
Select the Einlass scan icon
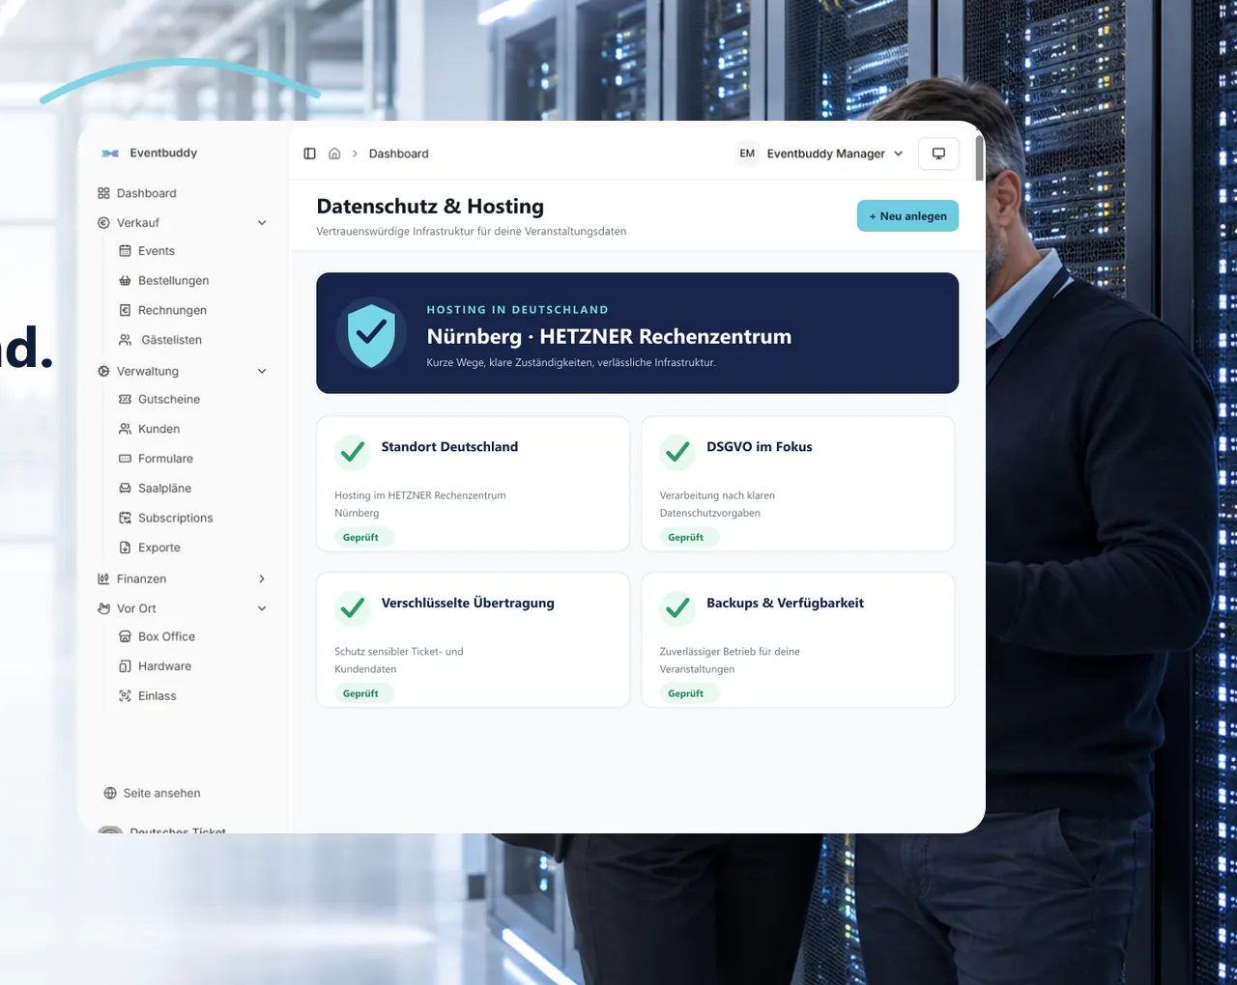point(125,696)
